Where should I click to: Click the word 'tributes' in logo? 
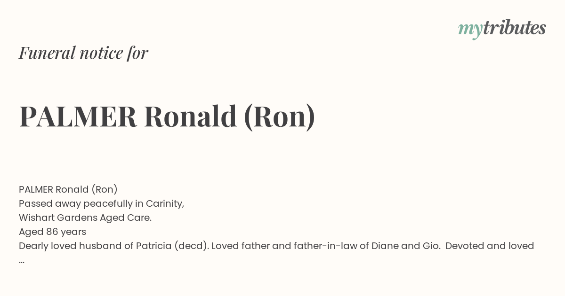[514, 28]
